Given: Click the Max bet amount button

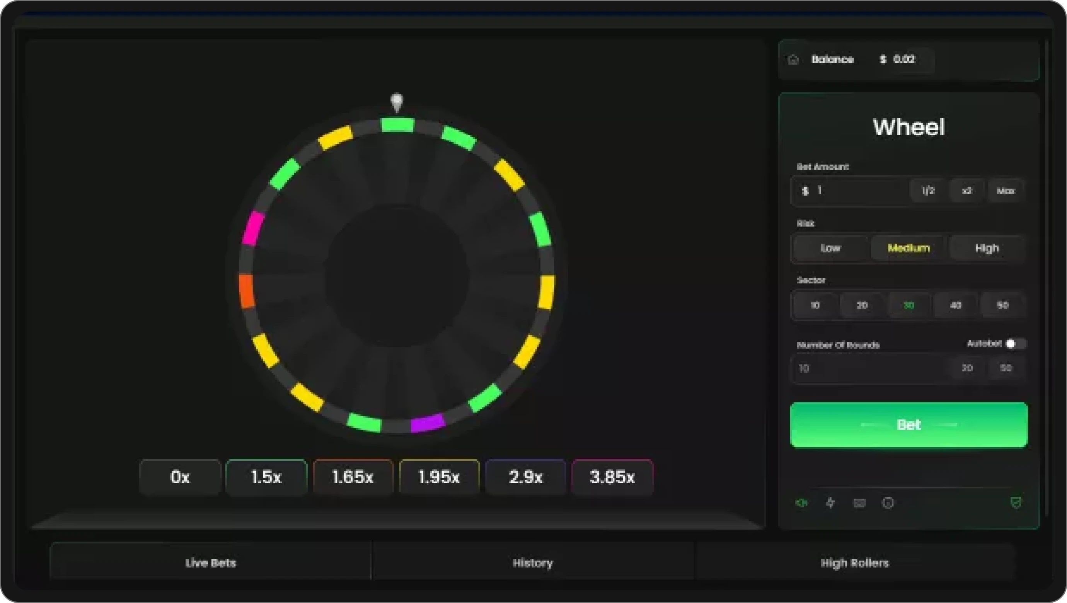Looking at the screenshot, I should point(1006,191).
